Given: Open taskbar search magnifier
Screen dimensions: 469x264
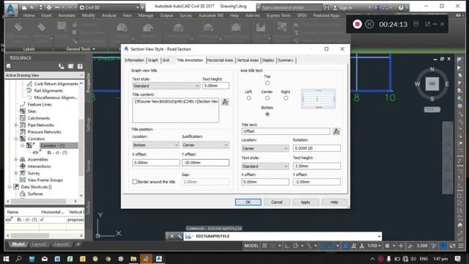Looking at the screenshot, I should coord(18,259).
